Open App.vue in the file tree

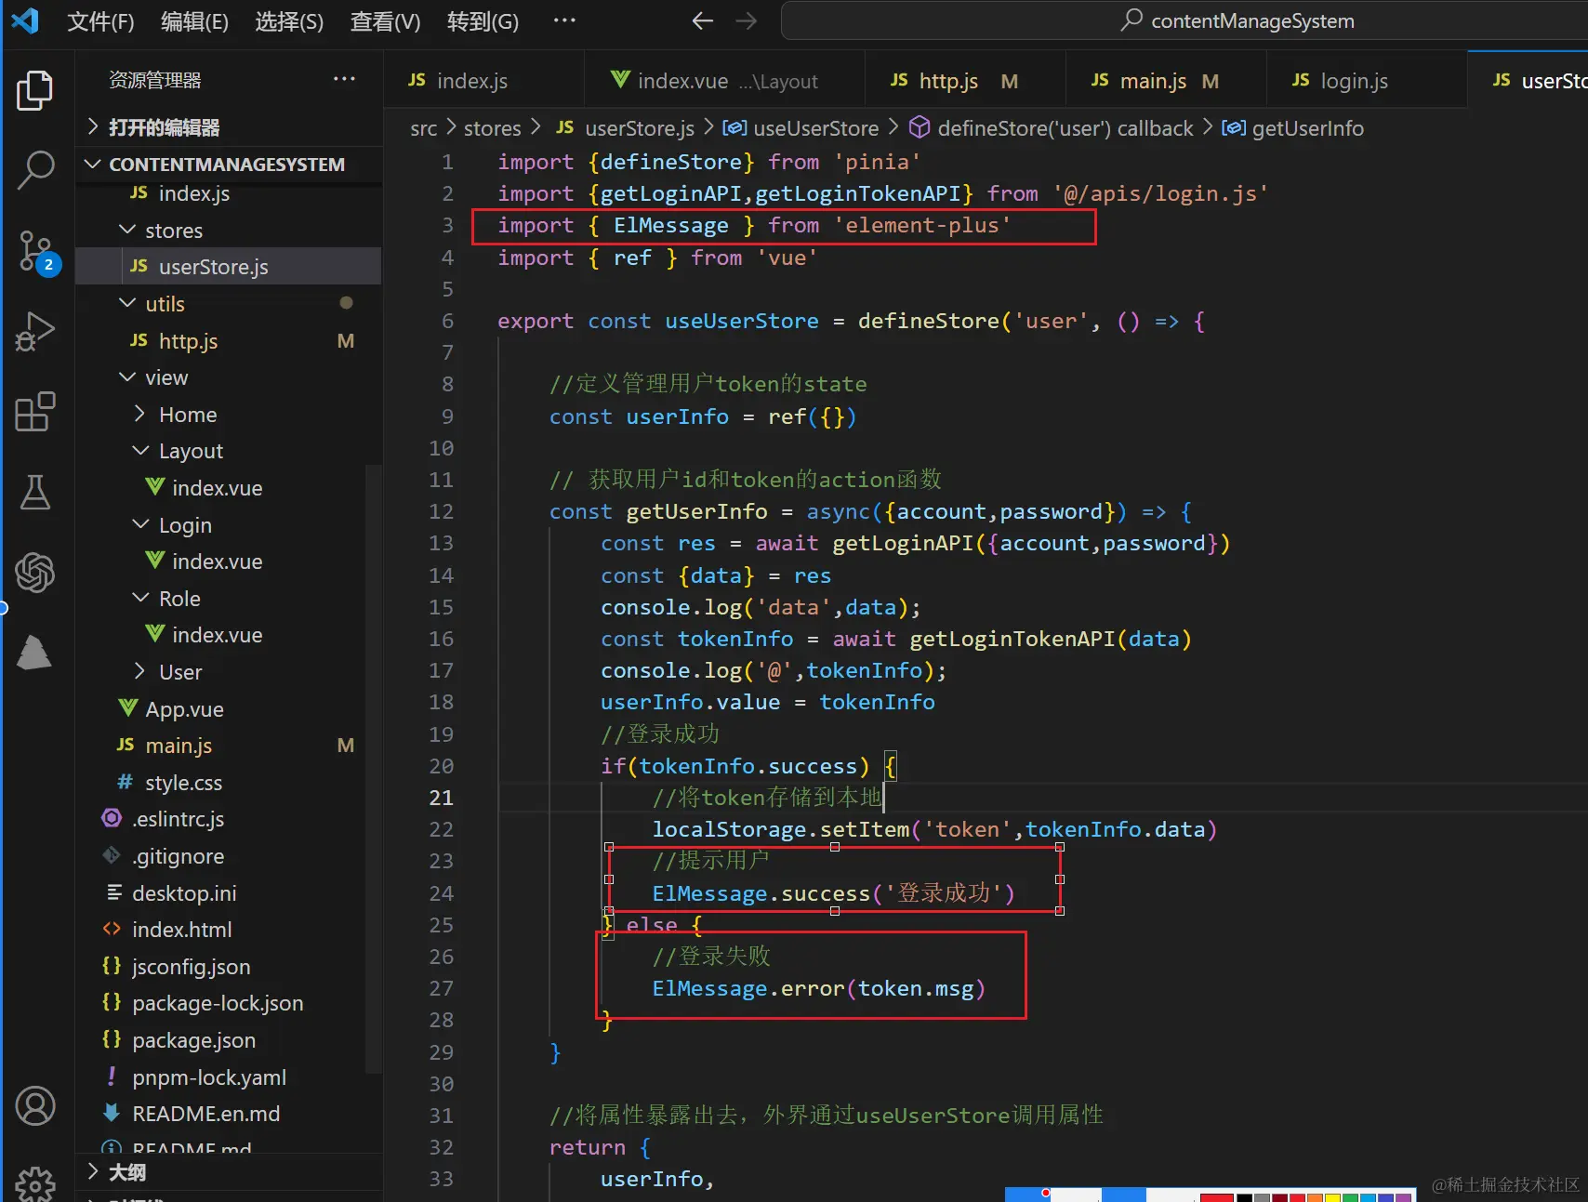tap(229, 709)
